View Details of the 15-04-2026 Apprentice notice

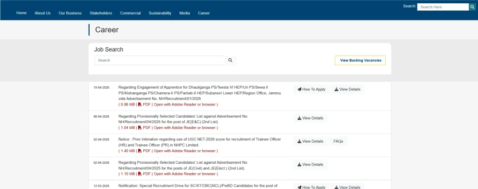[347, 89]
